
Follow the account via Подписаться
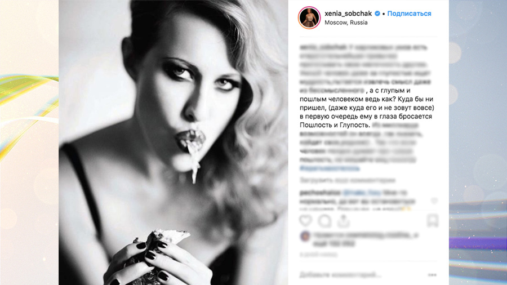point(409,14)
